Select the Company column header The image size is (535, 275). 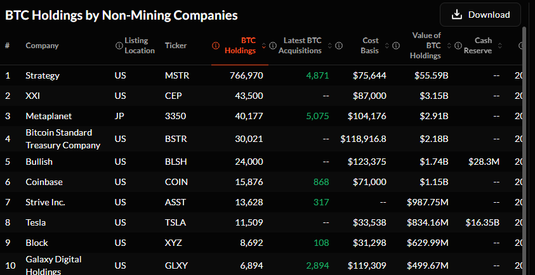42,46
